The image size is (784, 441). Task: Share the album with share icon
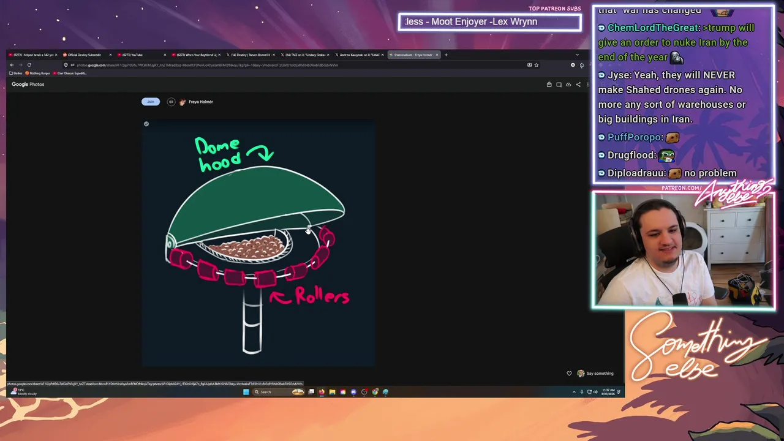click(x=578, y=85)
